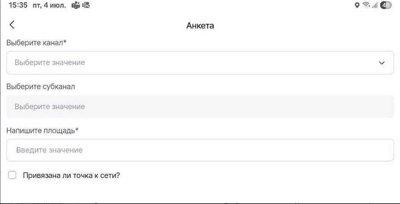Image resolution: width=400 pixels, height=204 pixels.
Task: Tap the 'Анкета' page title
Action: pyautogui.click(x=200, y=26)
